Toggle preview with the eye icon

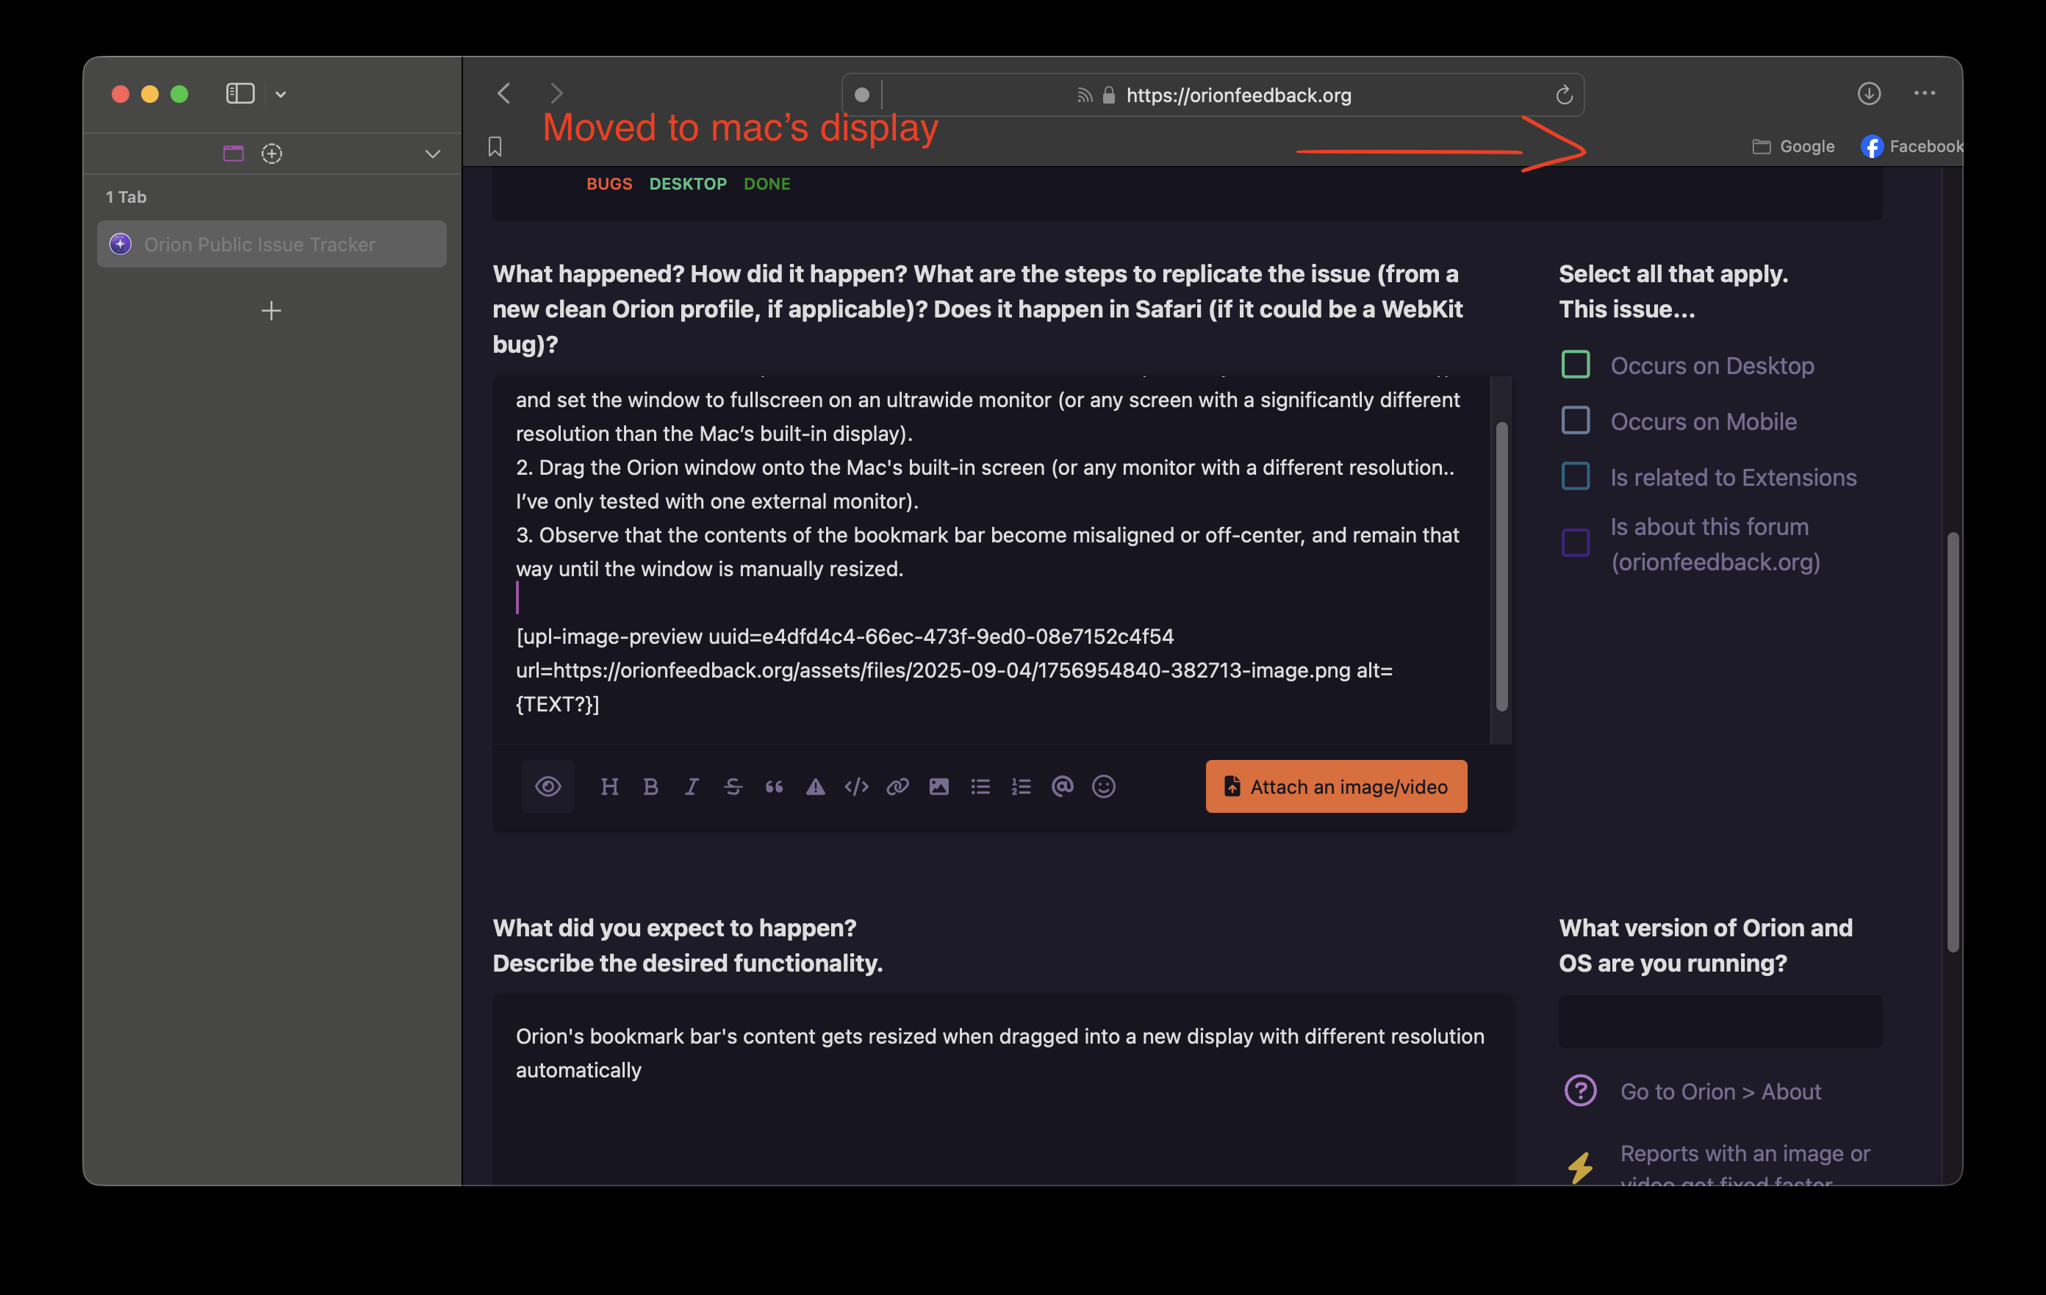pos(548,787)
